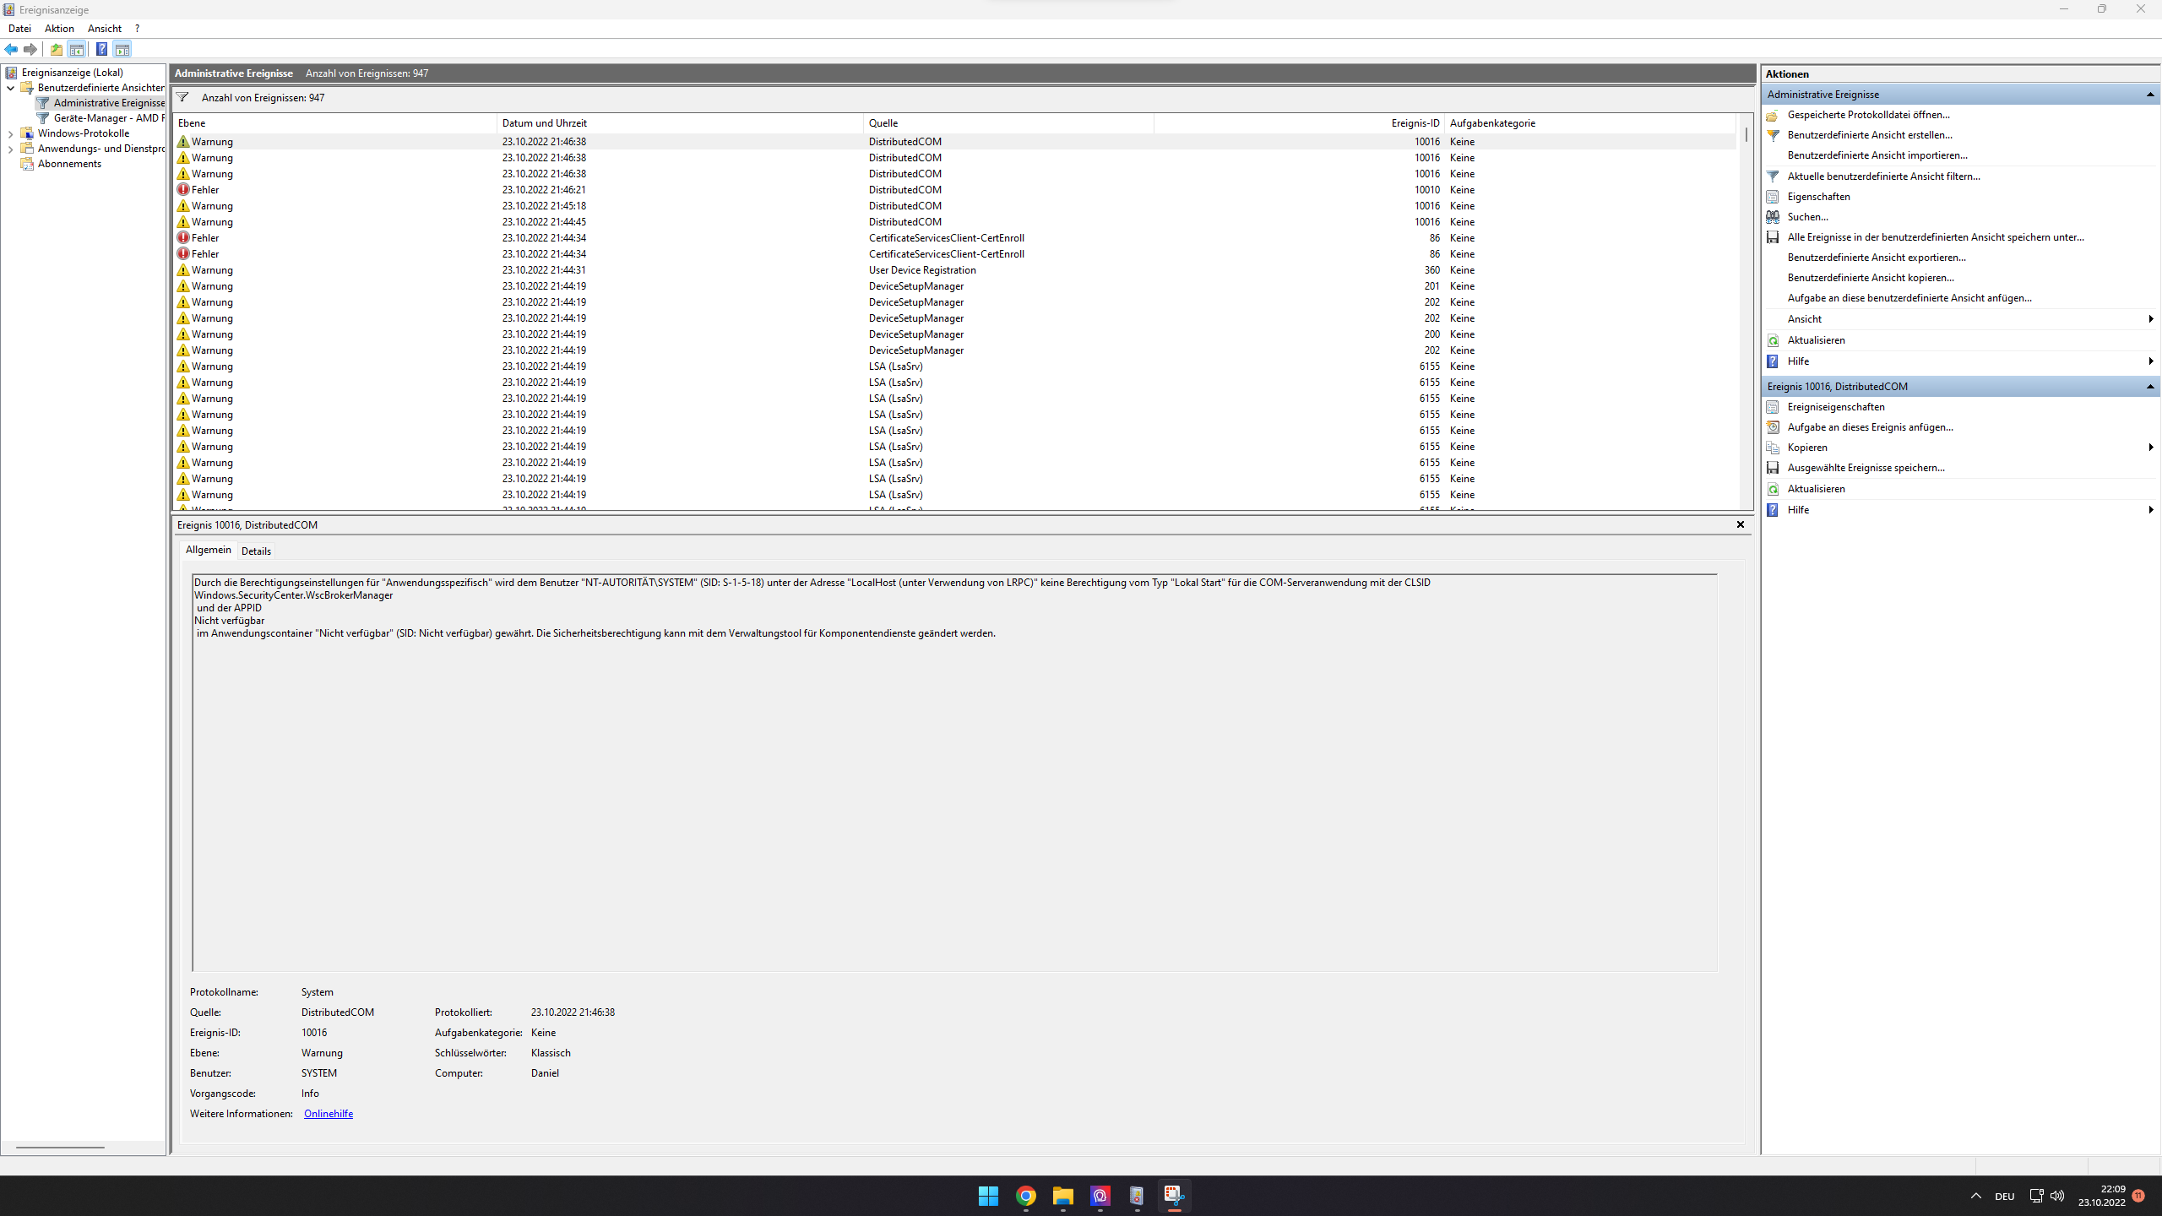This screenshot has height=1216, width=2162.
Task: Click 'Ereigniseigenschaften' action
Action: (1835, 407)
